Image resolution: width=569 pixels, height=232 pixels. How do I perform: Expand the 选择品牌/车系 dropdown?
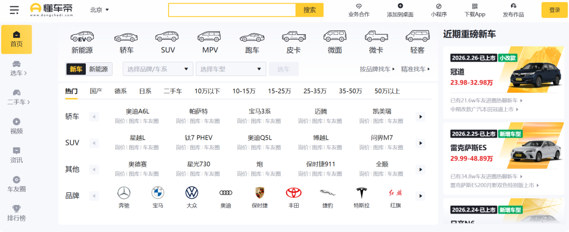[x=158, y=69]
